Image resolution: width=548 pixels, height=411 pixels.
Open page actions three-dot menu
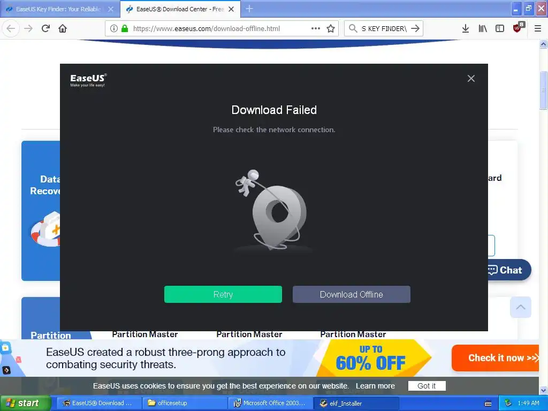point(316,28)
